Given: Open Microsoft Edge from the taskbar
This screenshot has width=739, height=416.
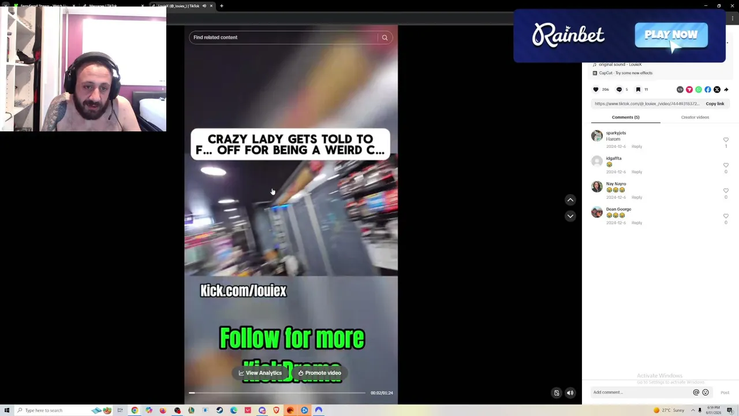Looking at the screenshot, I should click(234, 410).
